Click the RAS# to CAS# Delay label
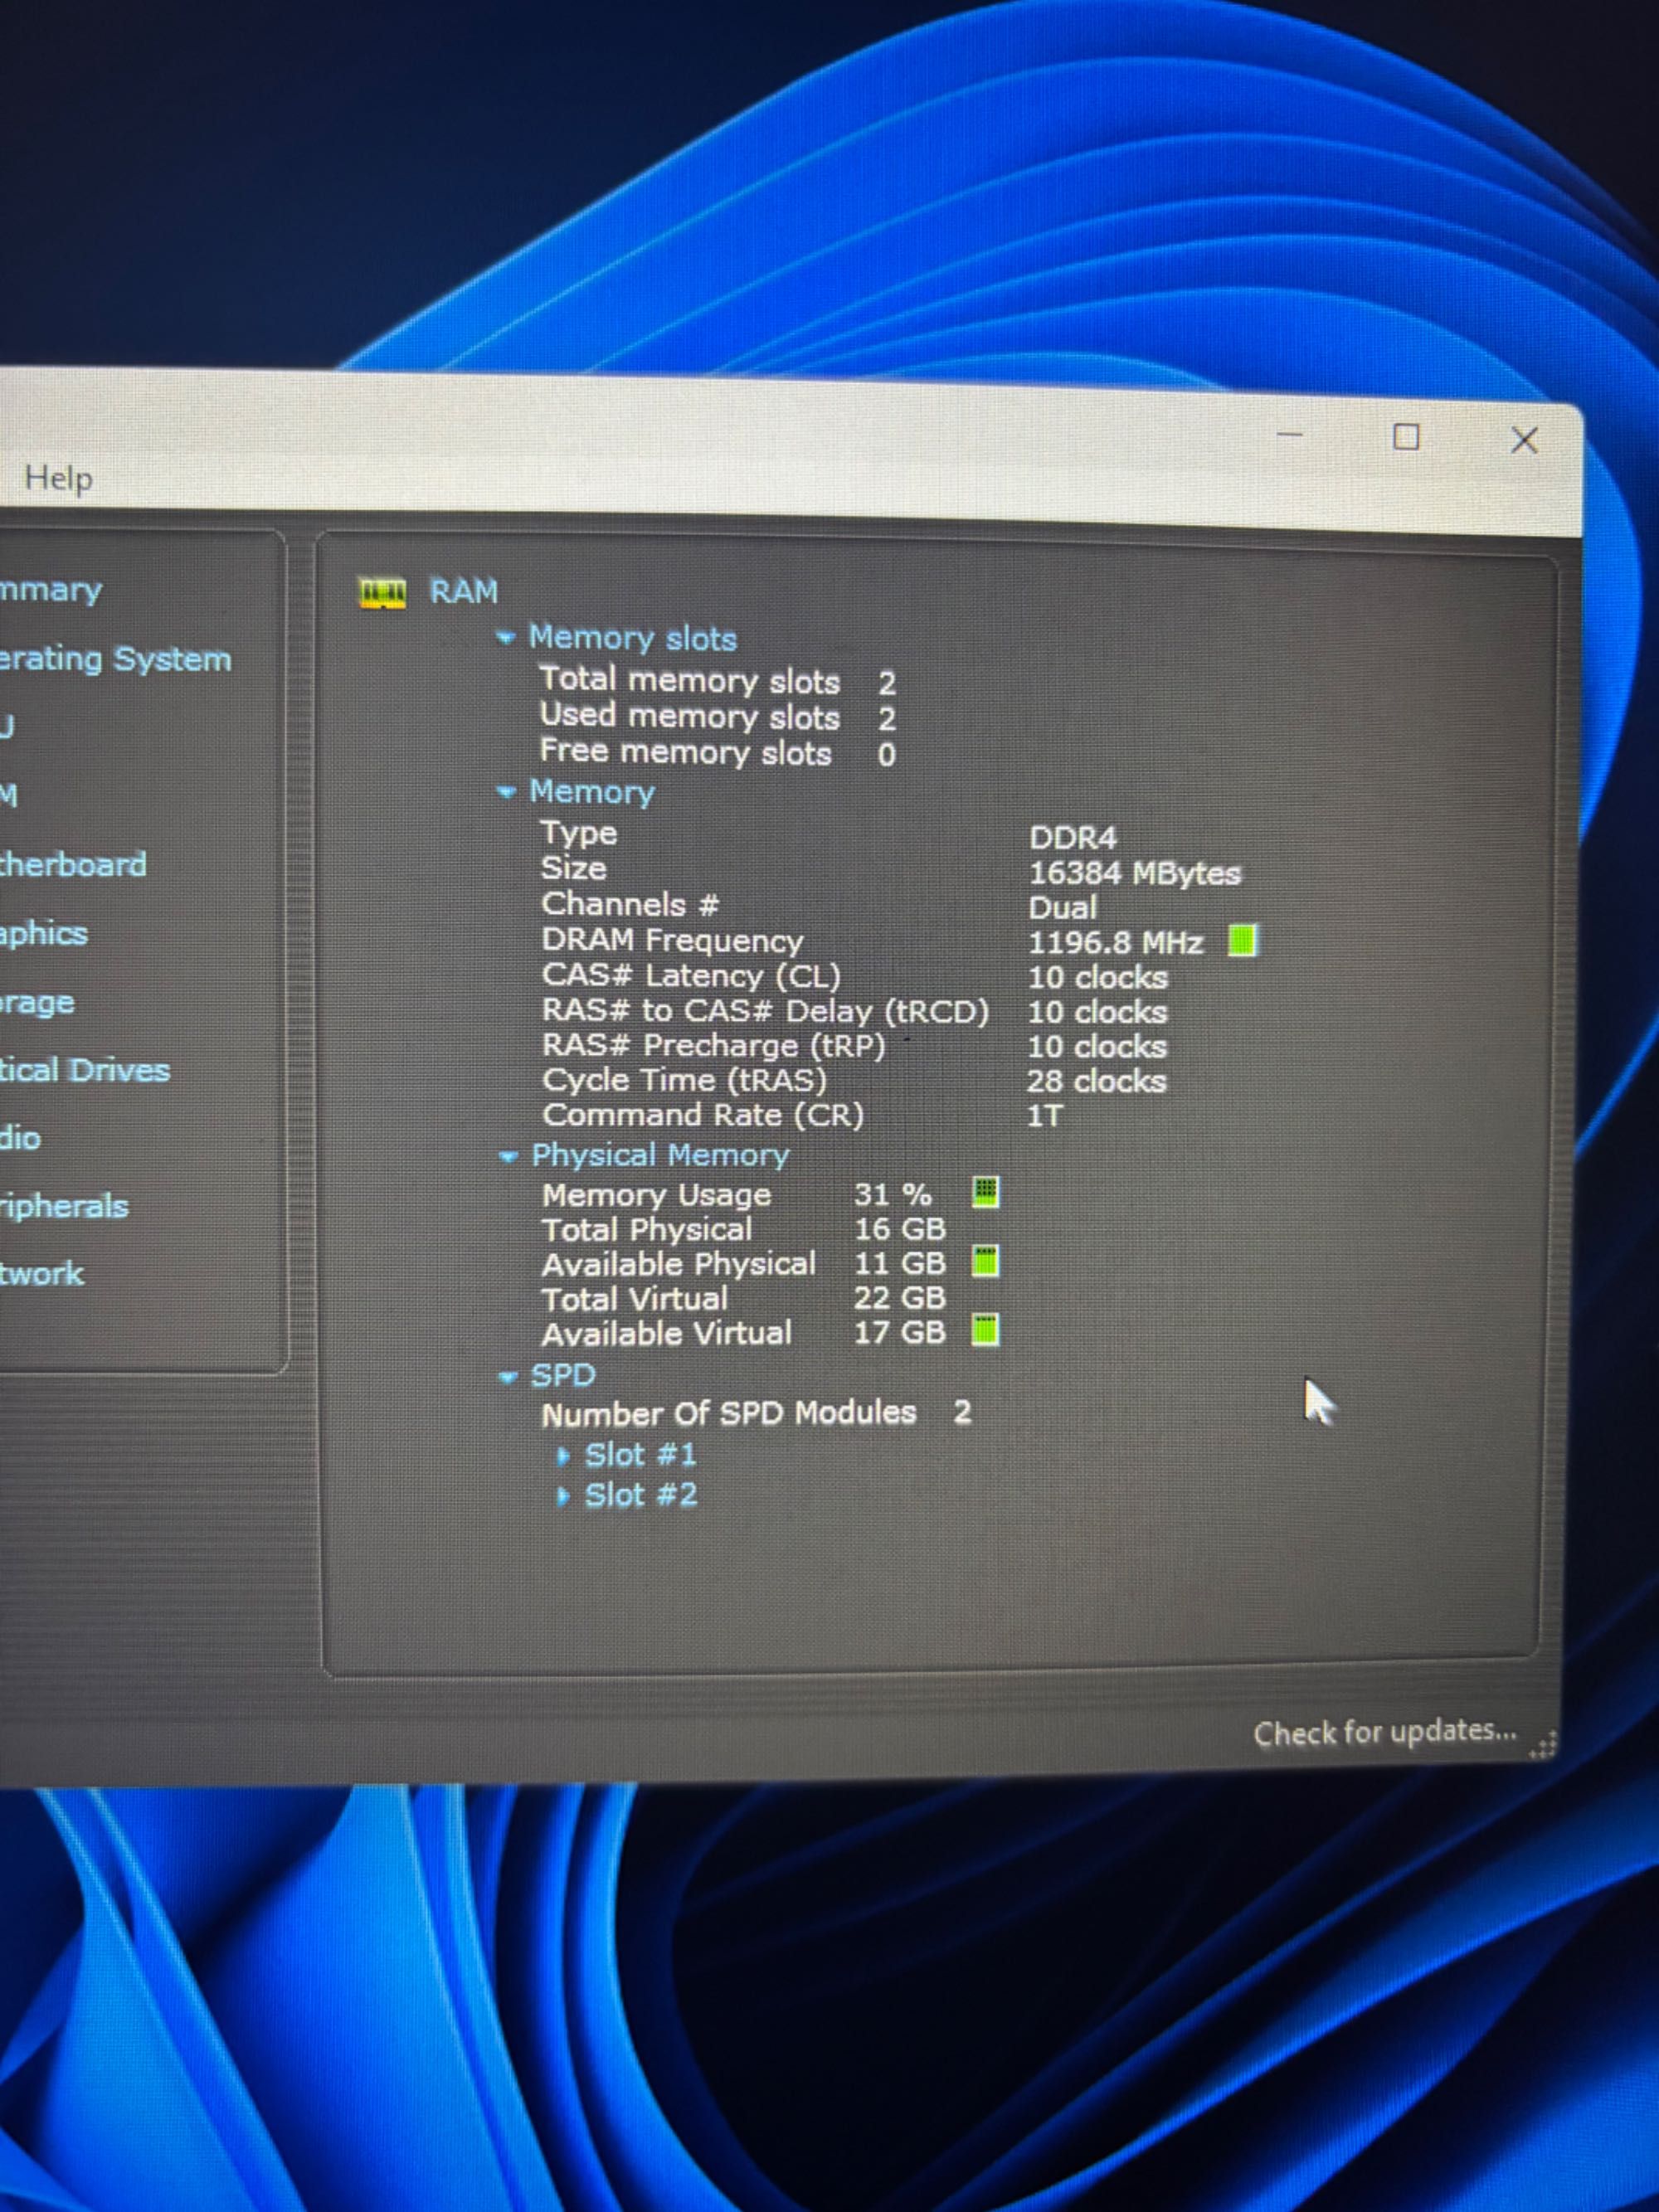Viewport: 1659px width, 2212px height. click(765, 1011)
